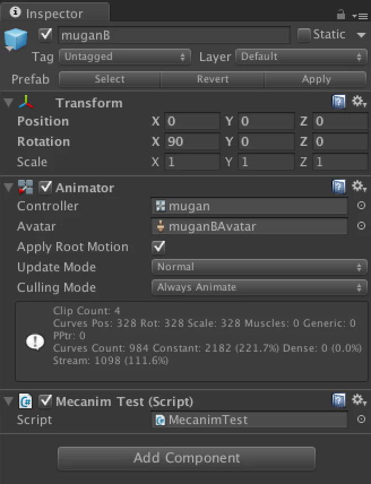Click the Clip Count: 4 text
The image size is (371, 484).
coord(87,310)
